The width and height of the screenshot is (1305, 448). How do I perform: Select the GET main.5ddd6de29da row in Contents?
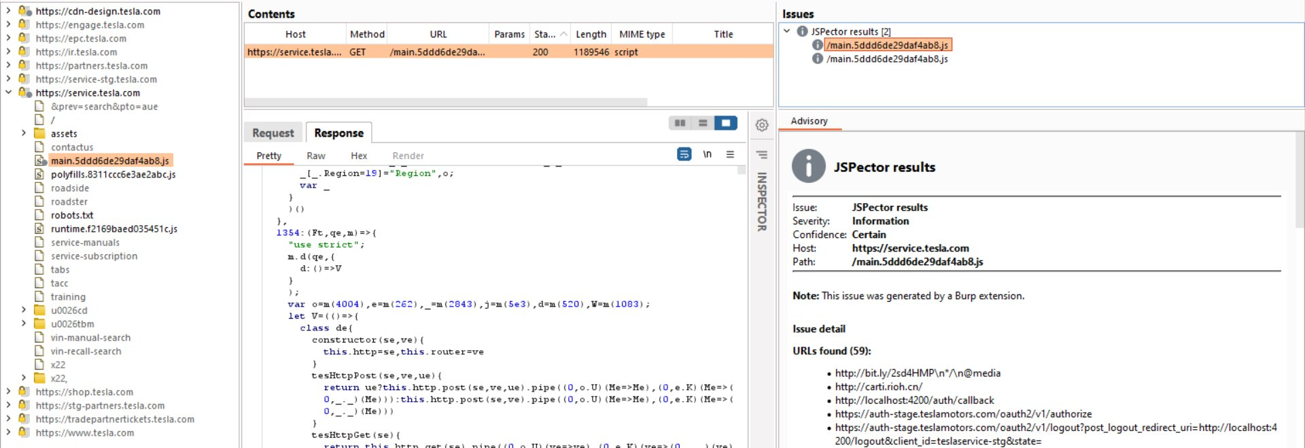point(508,52)
